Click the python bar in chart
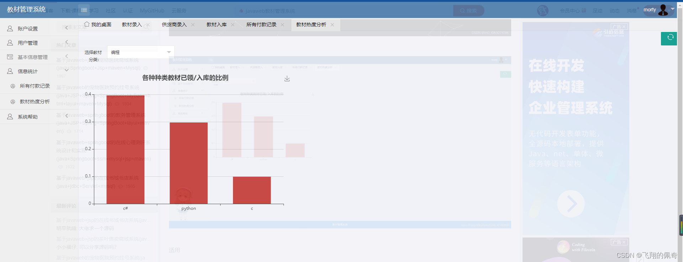 click(x=189, y=163)
